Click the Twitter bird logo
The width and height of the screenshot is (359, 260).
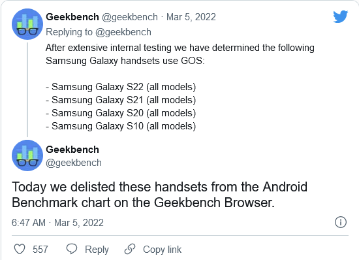341,16
